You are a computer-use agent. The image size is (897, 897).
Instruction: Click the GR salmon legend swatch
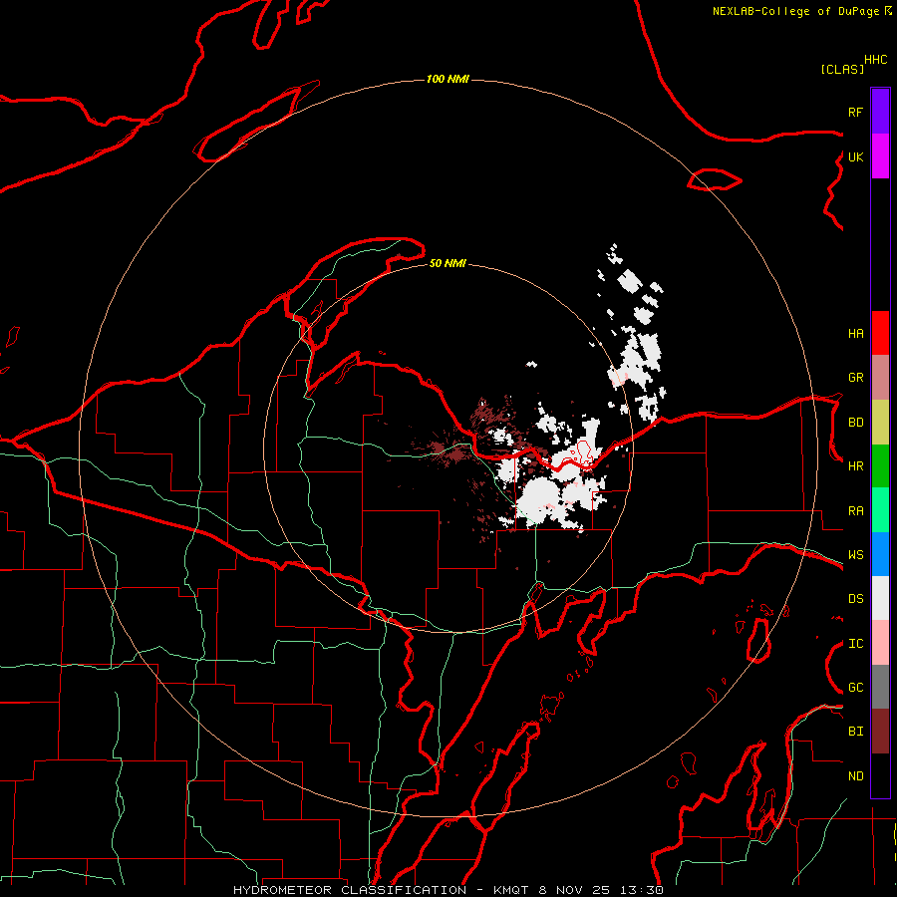880,377
